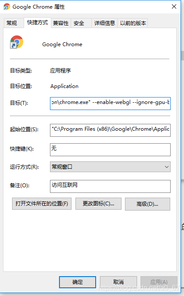This screenshot has width=184, height=296.
Task: Click the 备注(O) field with 访问互联网
Action: click(110, 186)
